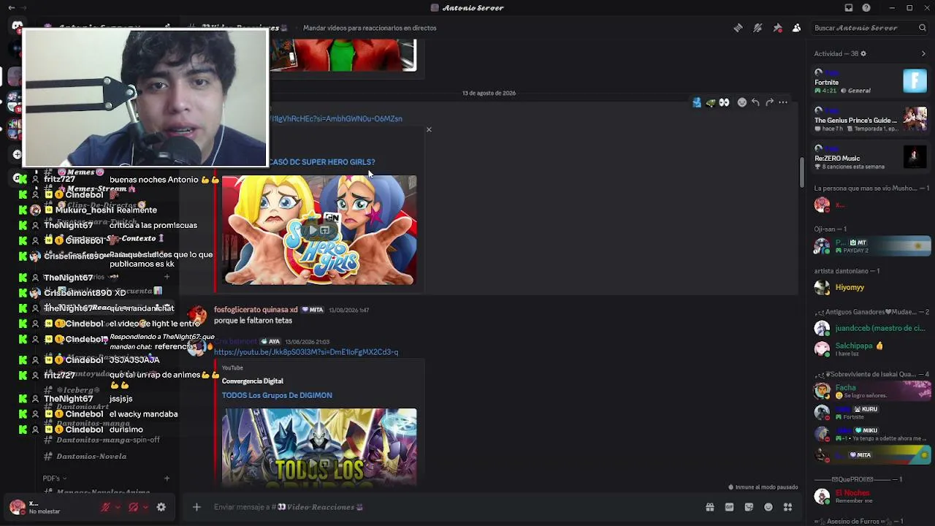Click the search field Buscar Antonio Server
Screen dimensions: 935x526
[871, 28]
